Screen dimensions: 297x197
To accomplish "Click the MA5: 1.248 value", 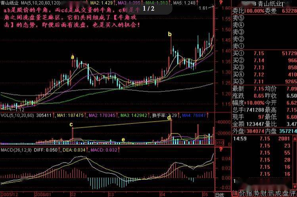I will 184,3.
